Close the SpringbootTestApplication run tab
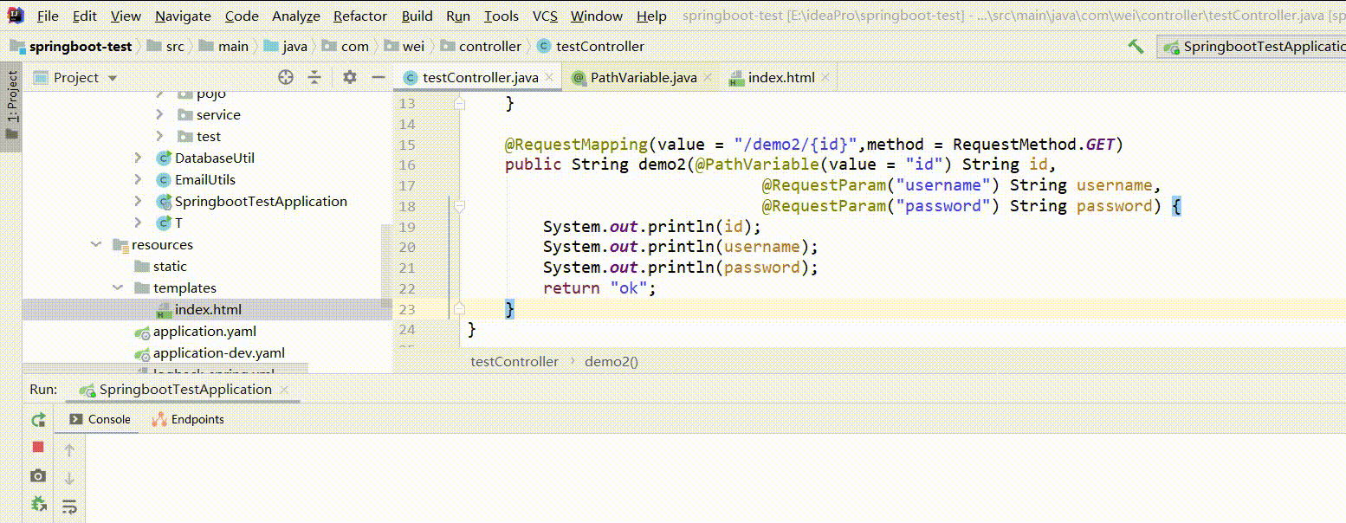 tap(284, 390)
